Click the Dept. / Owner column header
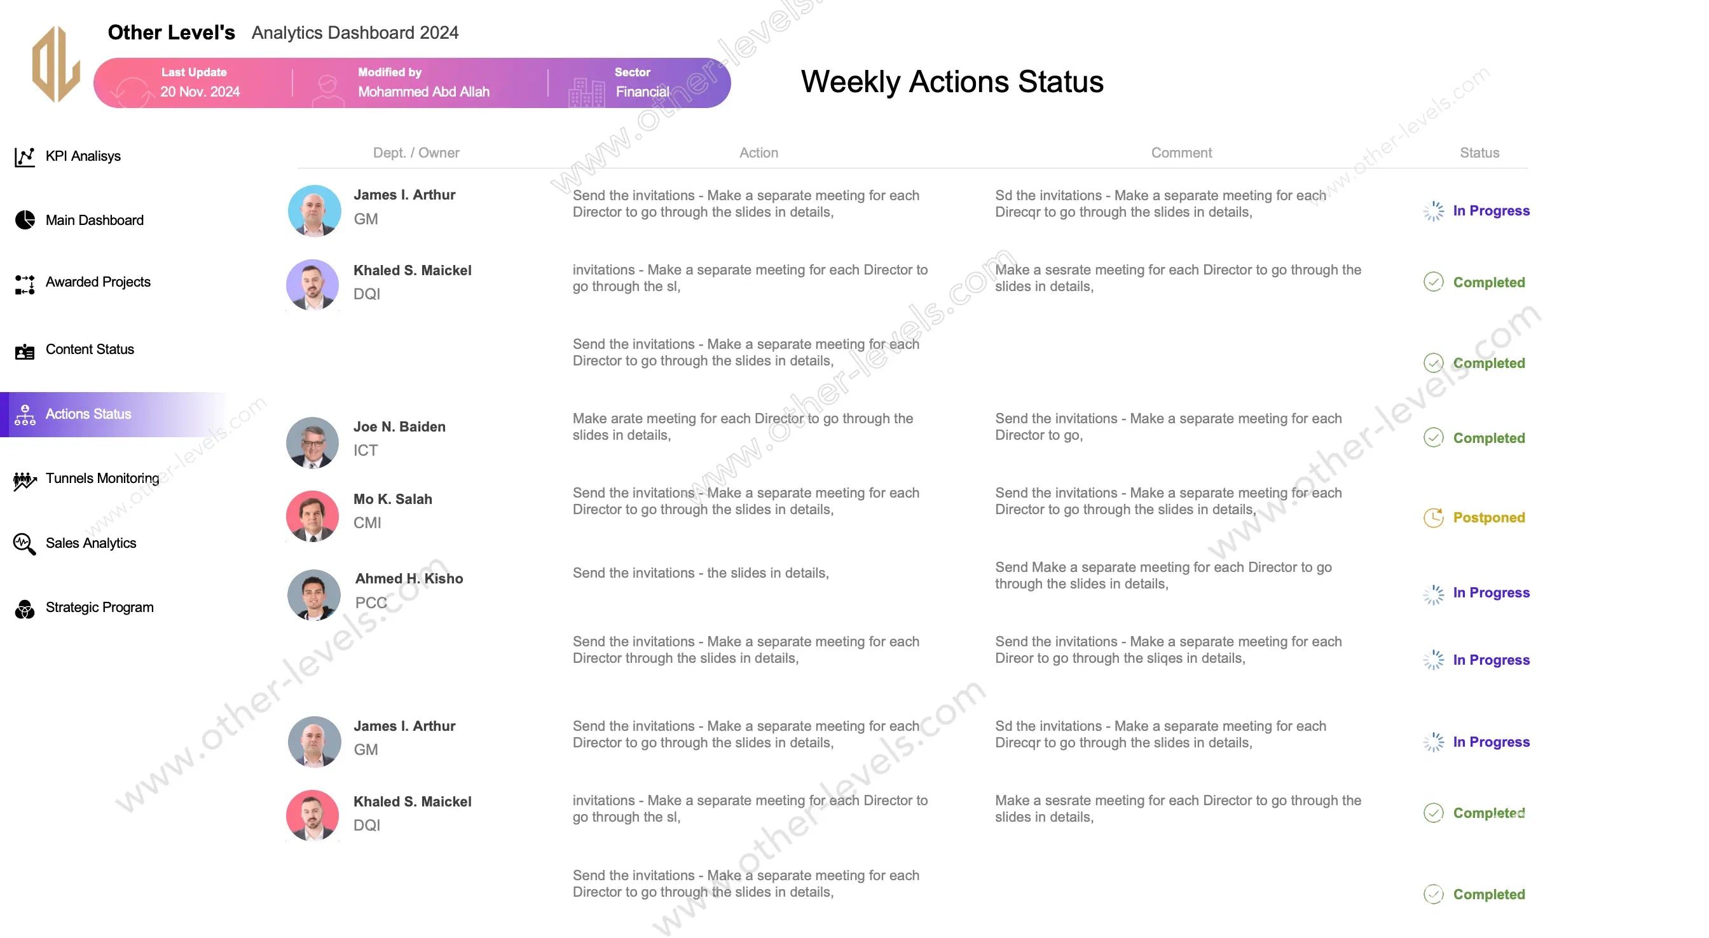The image size is (1709, 938). coord(416,153)
